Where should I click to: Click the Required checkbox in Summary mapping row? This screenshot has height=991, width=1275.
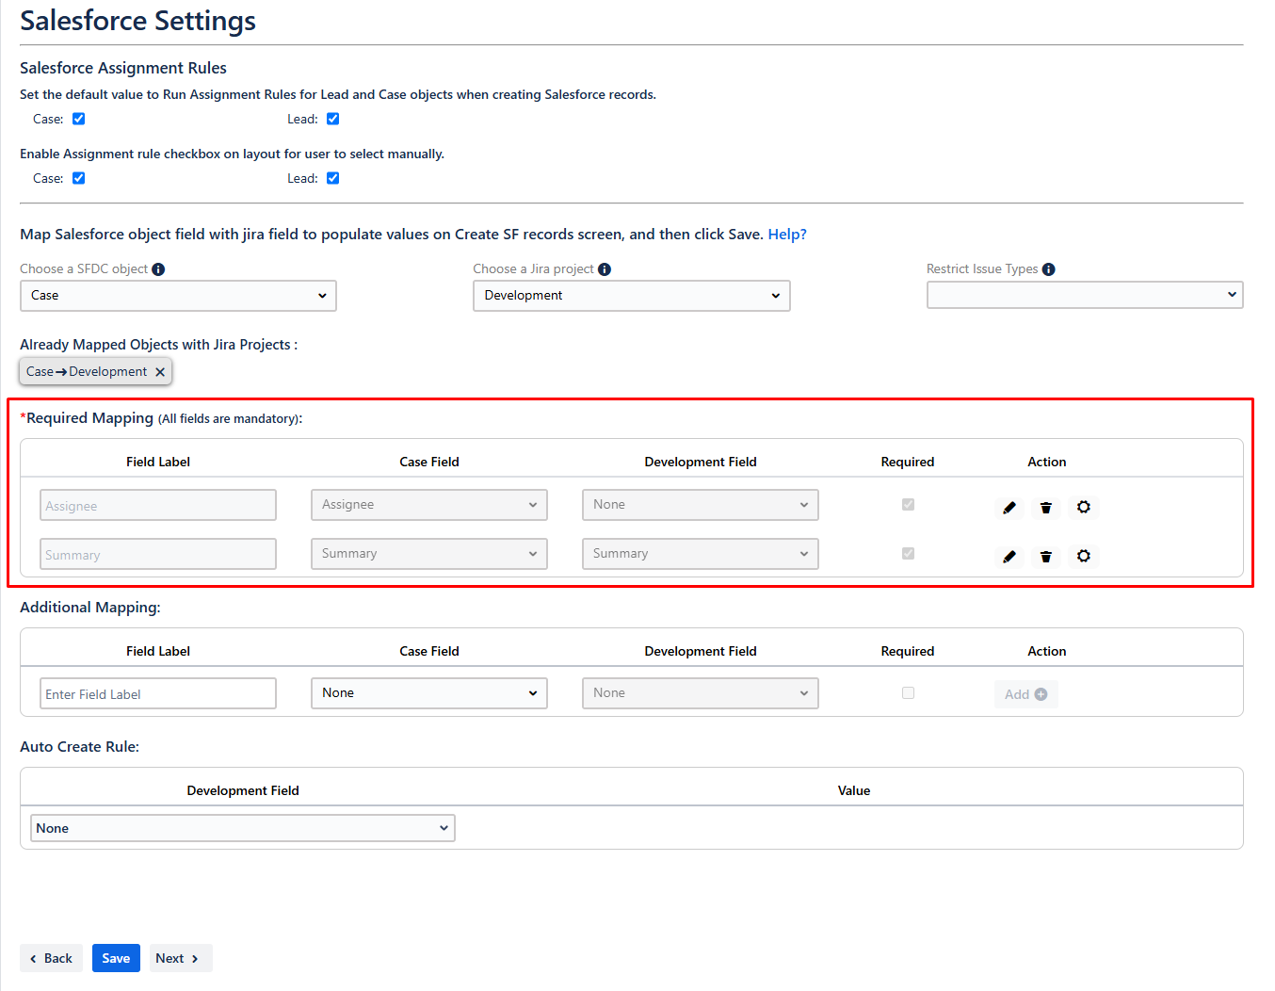[908, 554]
